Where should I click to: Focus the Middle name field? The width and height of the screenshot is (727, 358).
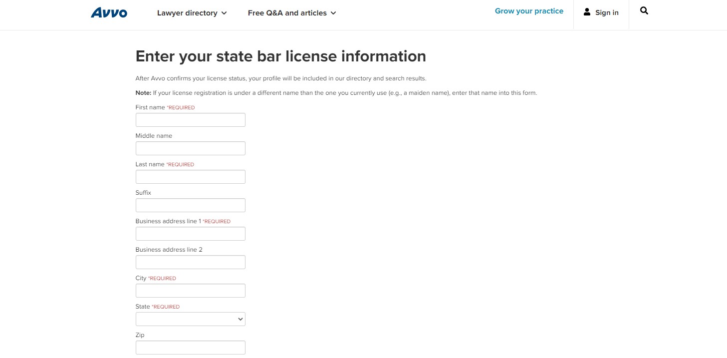point(191,148)
